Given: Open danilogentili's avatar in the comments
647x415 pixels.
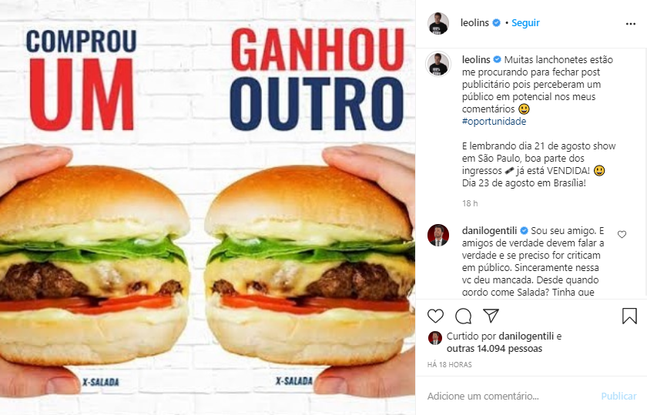Looking at the screenshot, I should (x=438, y=235).
